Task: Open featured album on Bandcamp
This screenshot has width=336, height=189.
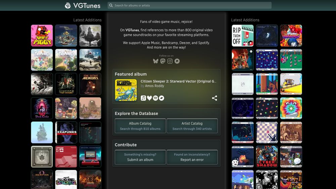Action: click(x=161, y=98)
